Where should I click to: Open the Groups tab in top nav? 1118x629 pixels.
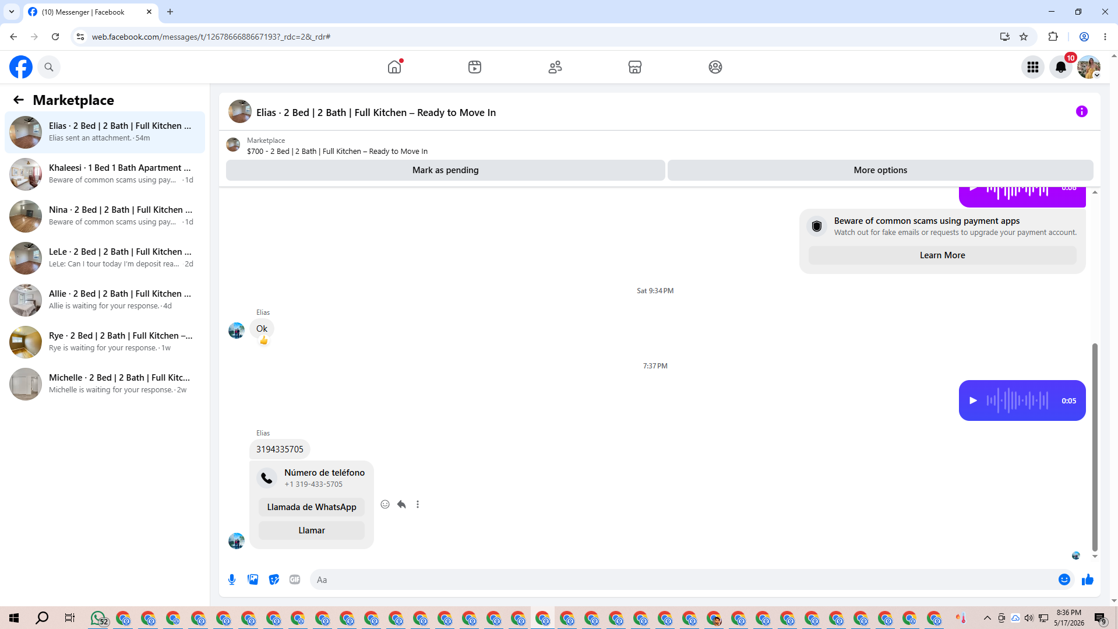(x=715, y=67)
